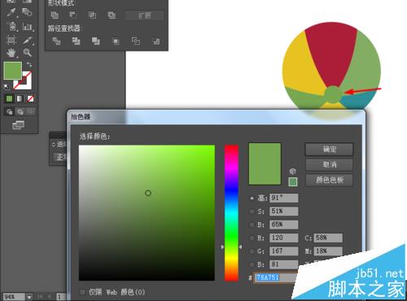Choose Draw Behind mode
The height and width of the screenshot is (301, 407).
click(x=20, y=111)
